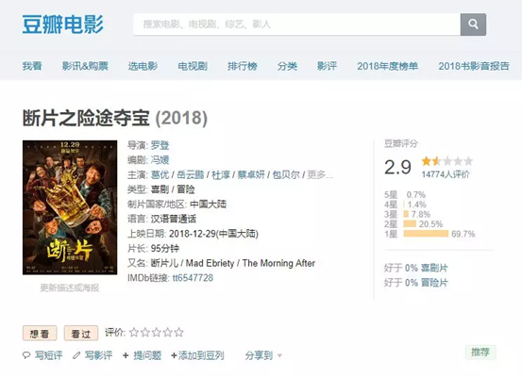Click the movie poster thumbnail
The image size is (522, 377).
coord(70,207)
